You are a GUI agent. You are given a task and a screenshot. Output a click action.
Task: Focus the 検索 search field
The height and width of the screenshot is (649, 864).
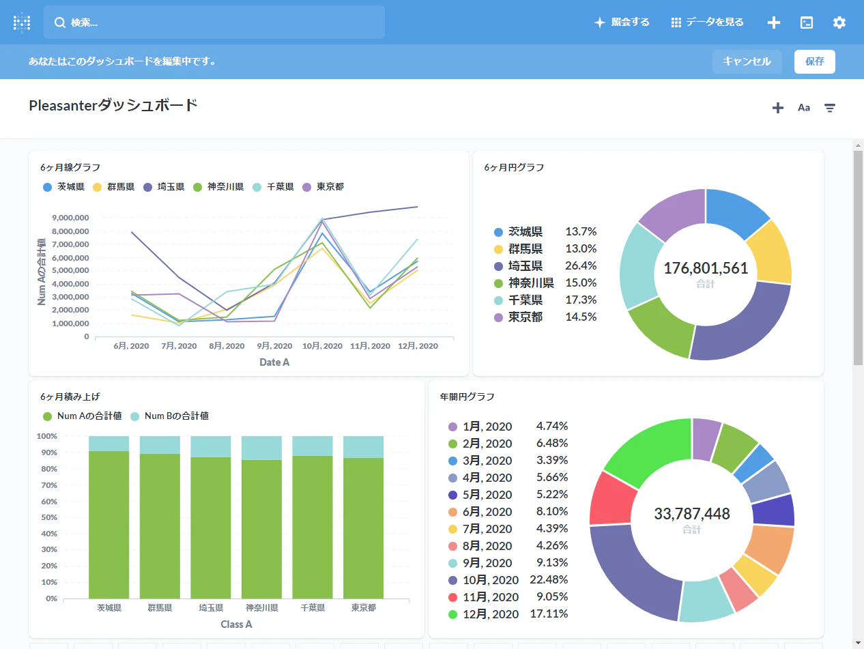(214, 23)
